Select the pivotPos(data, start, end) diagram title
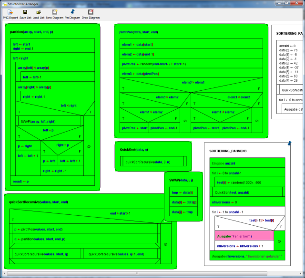Screen dimensions: 305x278 [x=139, y=32]
